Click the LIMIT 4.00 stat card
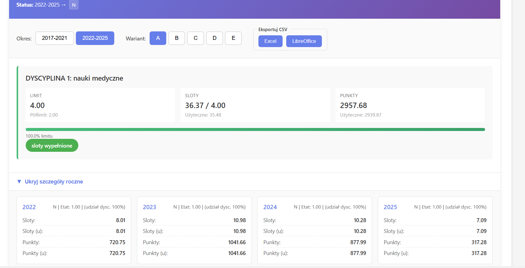Image resolution: width=525 pixels, height=268 pixels. point(100,105)
